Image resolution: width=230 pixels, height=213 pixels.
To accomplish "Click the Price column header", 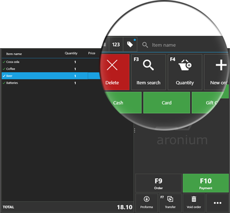I will coord(91,53).
